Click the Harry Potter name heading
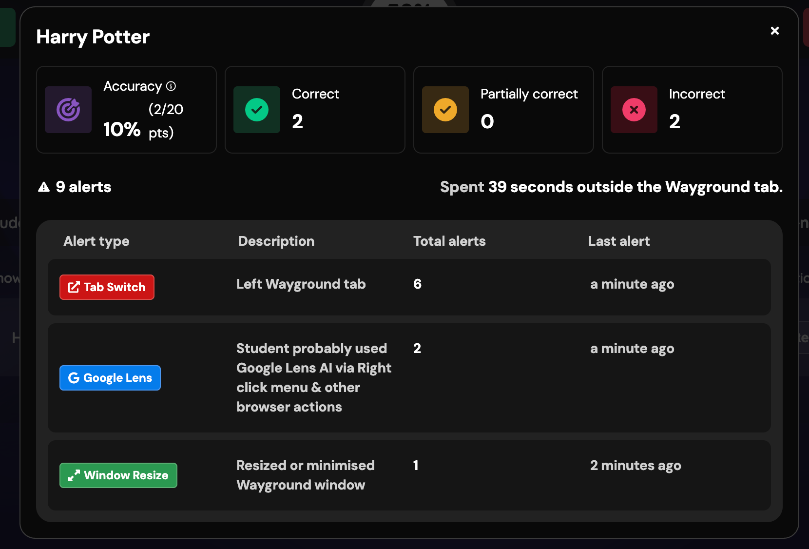Image resolution: width=809 pixels, height=549 pixels. pos(93,37)
